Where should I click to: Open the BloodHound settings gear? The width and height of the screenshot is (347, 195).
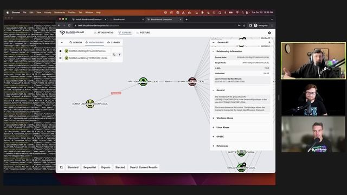click(269, 32)
